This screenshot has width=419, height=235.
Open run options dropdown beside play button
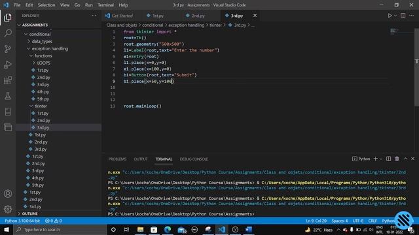[x=395, y=16]
